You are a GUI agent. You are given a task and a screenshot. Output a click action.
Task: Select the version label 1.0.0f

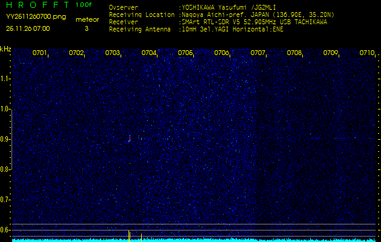(84, 5)
